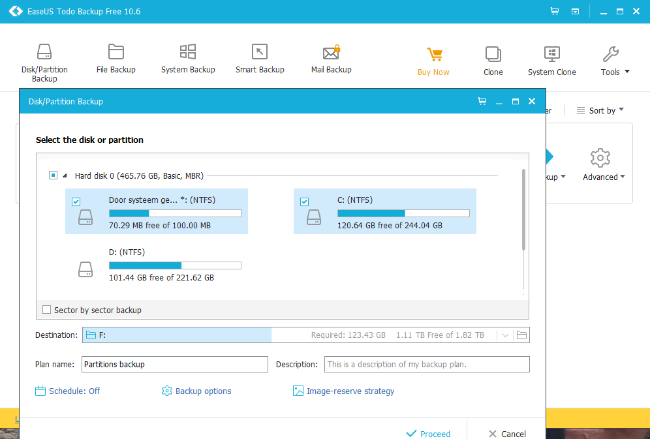
Task: Toggle Hard disk 0 checkbox
Action: coord(53,175)
